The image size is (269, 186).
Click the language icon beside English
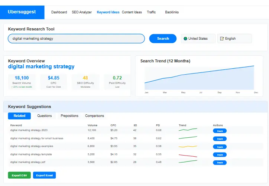pyautogui.click(x=222, y=39)
